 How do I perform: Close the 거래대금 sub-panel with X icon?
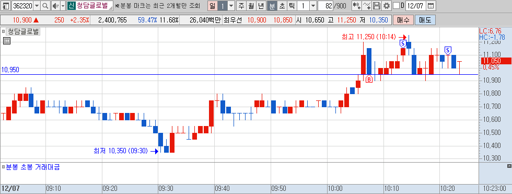(509, 166)
